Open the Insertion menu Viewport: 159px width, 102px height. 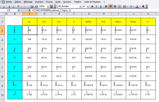click(x=39, y=2)
